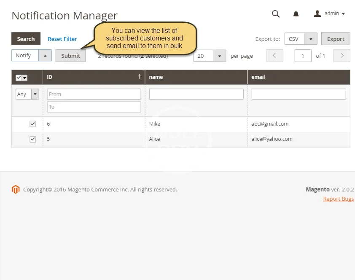Uncheck the row for Mike
355x280 pixels.
(x=32, y=124)
